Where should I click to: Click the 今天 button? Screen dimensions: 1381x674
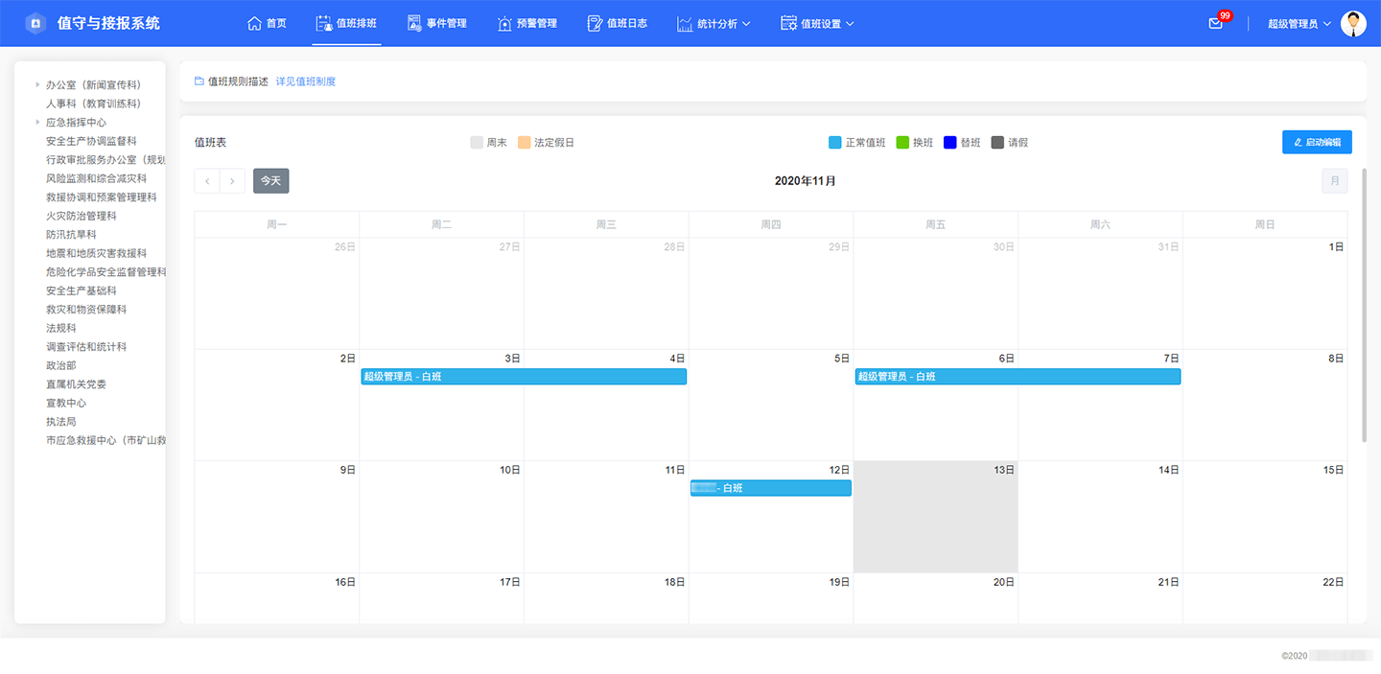click(x=271, y=181)
